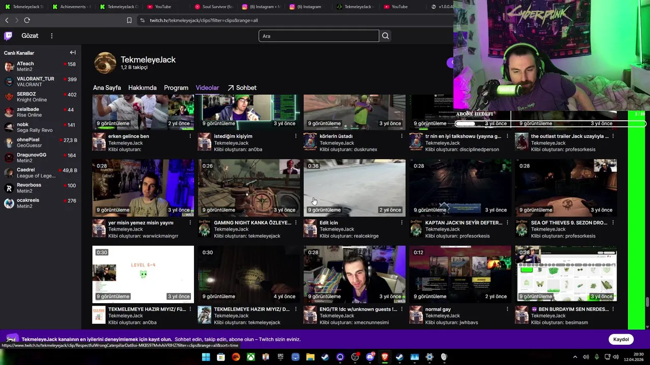Click Gözat browse link
Image resolution: width=650 pixels, height=365 pixels.
[x=30, y=35]
